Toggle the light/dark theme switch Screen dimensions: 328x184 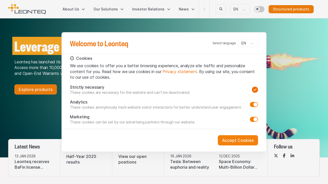(259, 9)
